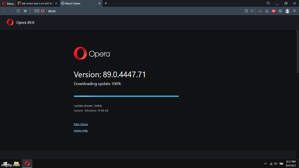
Task: Click the Opera site icon in address bar
Action: click(43, 11)
